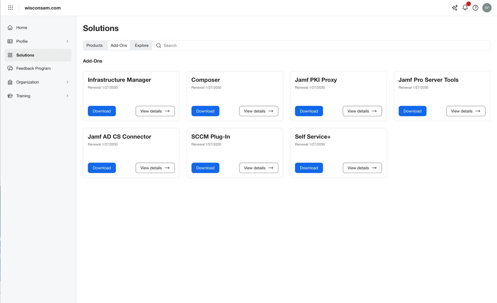Click the Add-Ons section heading
Viewport: 497px width, 303px height.
[x=92, y=61]
